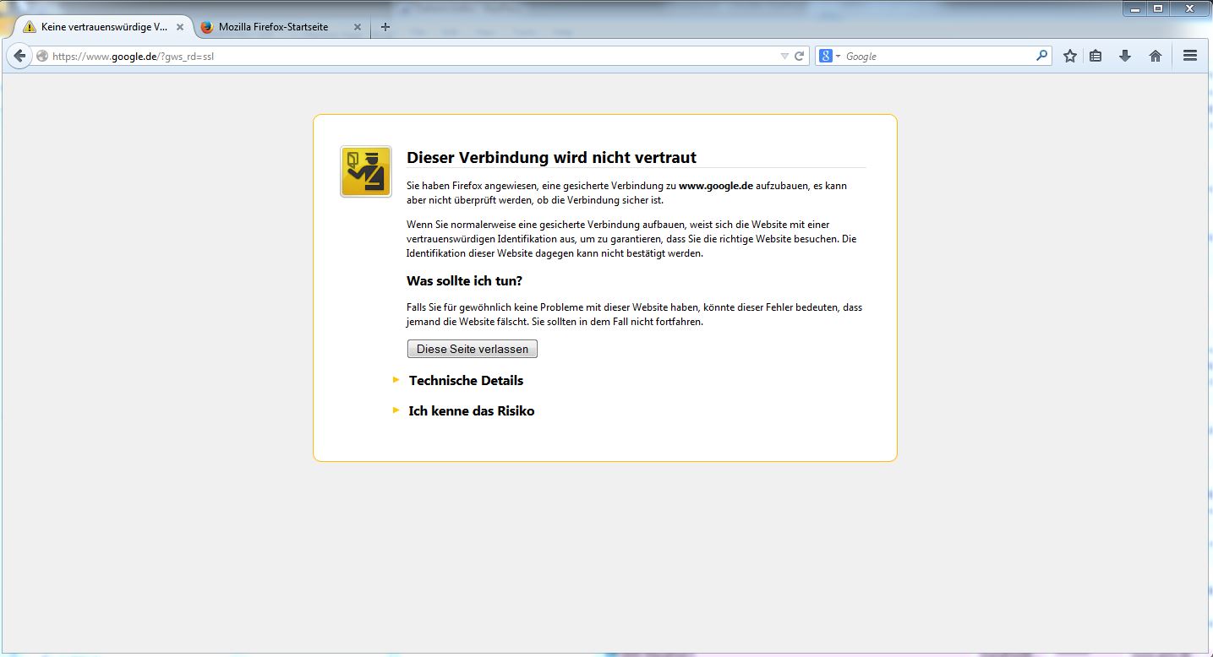The height and width of the screenshot is (657, 1213).
Task: Click the globe site identity icon
Action: click(42, 57)
